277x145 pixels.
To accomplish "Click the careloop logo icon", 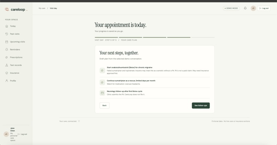I will (7, 9).
